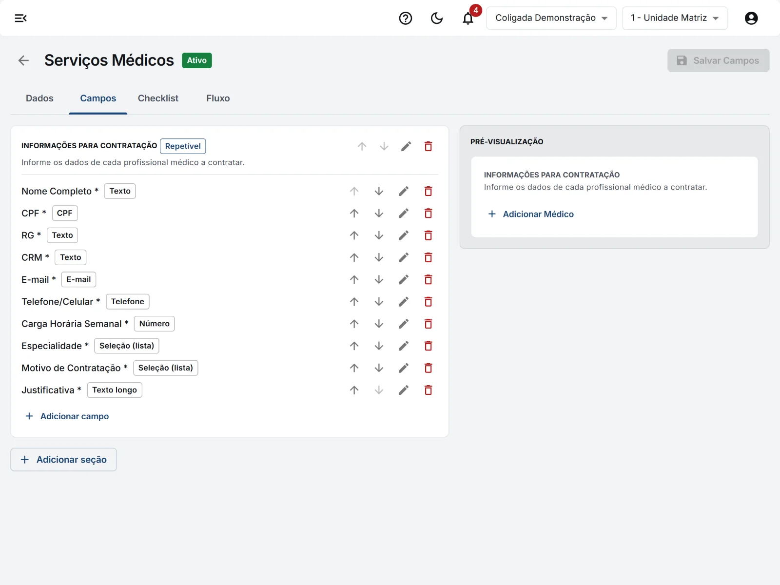Expand the Coligada Demonstração dropdown
This screenshot has height=585, width=780.
551,18
